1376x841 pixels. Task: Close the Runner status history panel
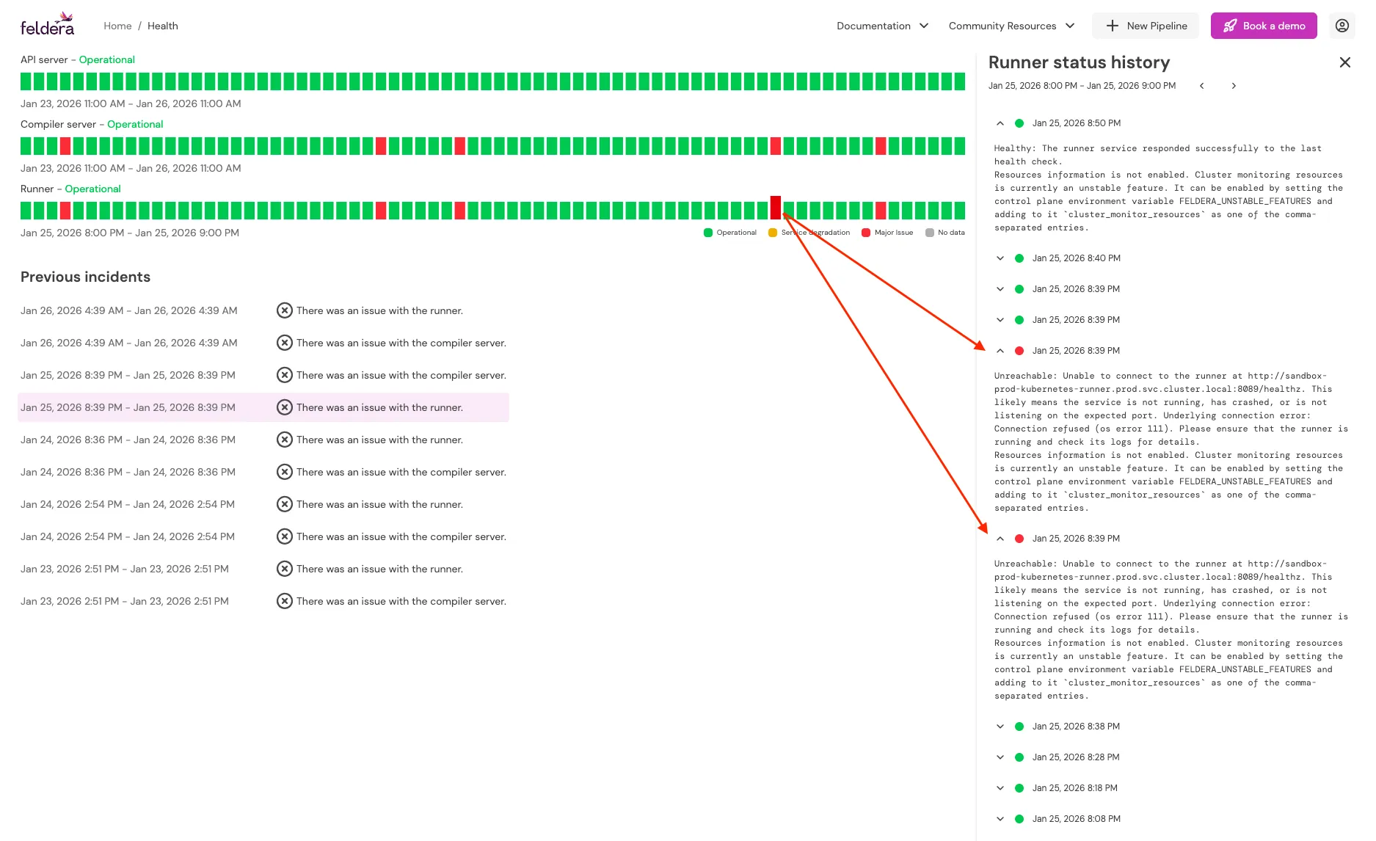coord(1344,62)
